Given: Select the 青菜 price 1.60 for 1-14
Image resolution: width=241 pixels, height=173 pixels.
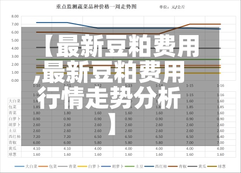Looking at the screenshot, I should point(159,113).
